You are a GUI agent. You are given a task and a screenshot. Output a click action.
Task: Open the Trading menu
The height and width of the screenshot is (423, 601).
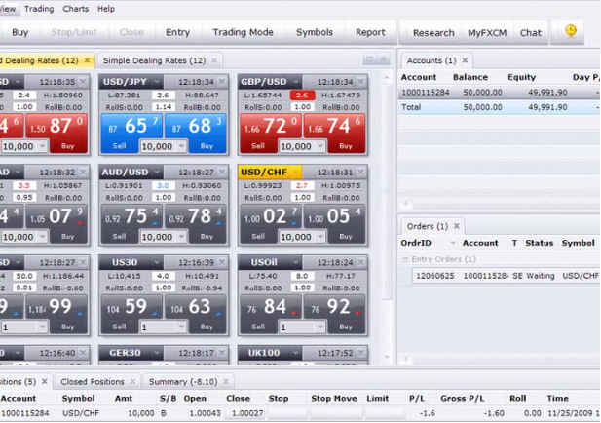click(39, 9)
